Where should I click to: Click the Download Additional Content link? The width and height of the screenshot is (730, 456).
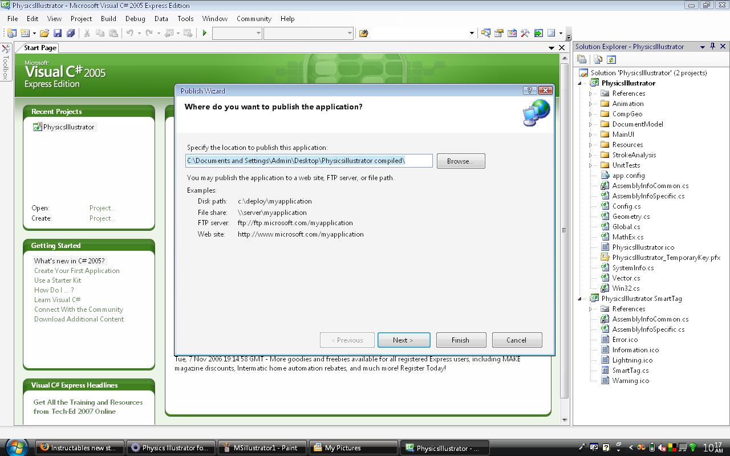tap(79, 319)
